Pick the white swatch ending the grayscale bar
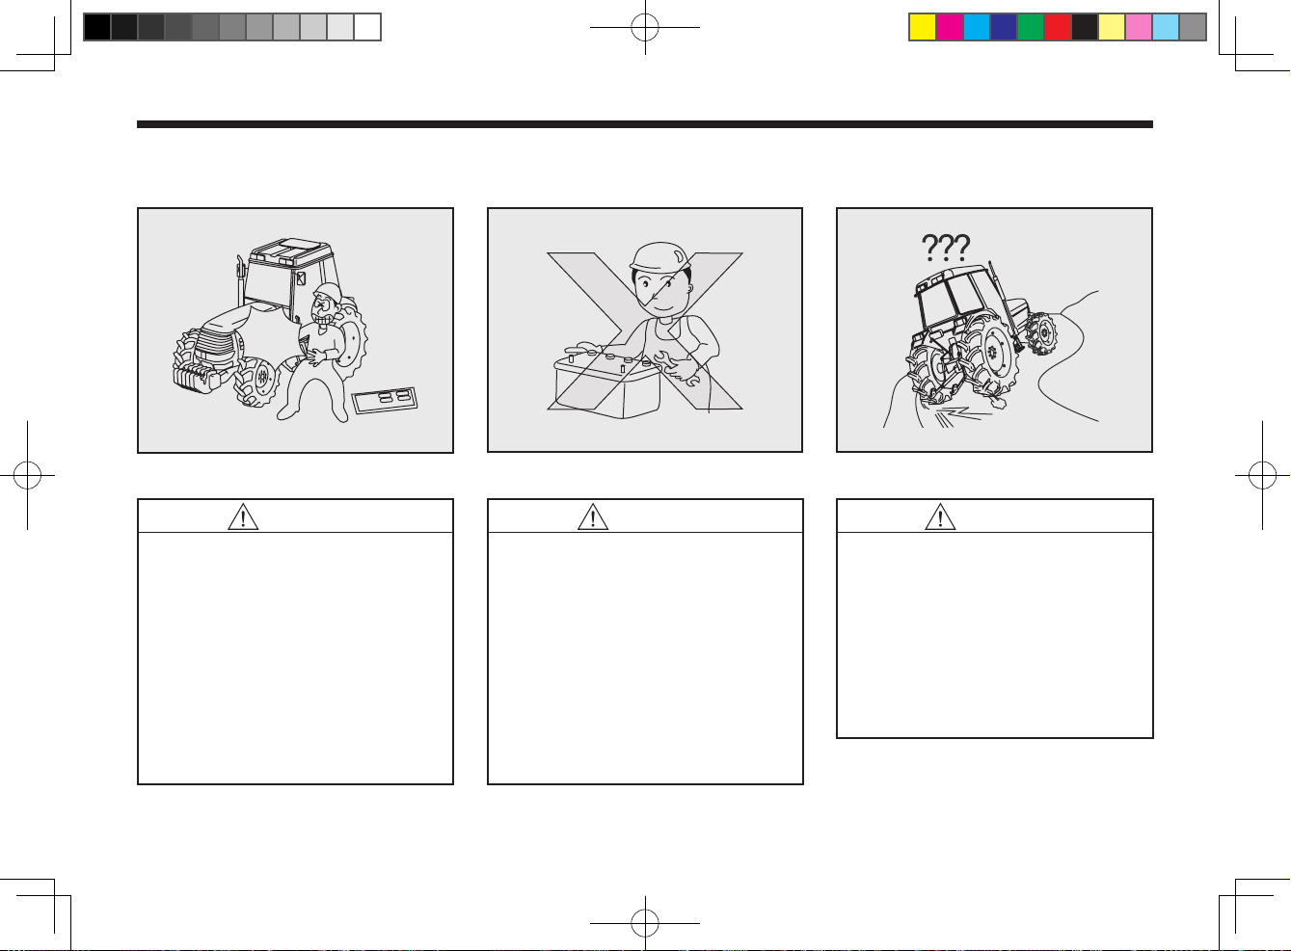The image size is (1291, 951). [367, 27]
